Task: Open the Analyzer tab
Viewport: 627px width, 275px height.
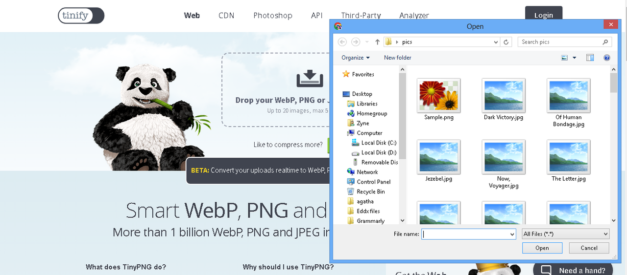Action: 414,16
